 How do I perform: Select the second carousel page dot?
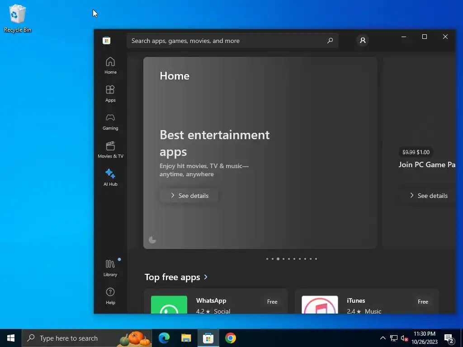click(x=273, y=259)
